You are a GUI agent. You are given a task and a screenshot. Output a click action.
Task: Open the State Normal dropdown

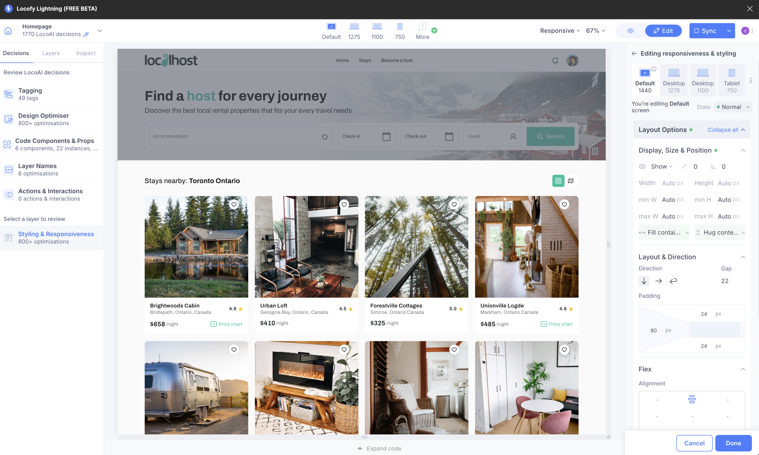(x=733, y=107)
